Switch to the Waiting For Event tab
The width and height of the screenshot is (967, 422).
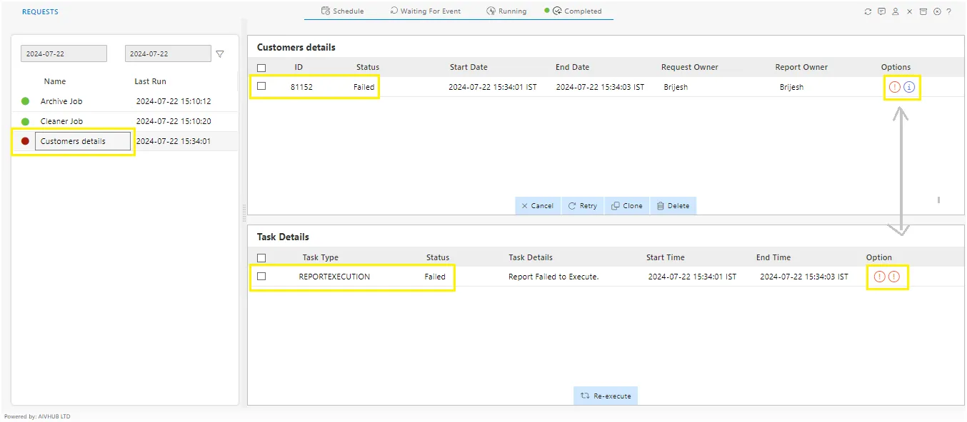click(x=426, y=11)
